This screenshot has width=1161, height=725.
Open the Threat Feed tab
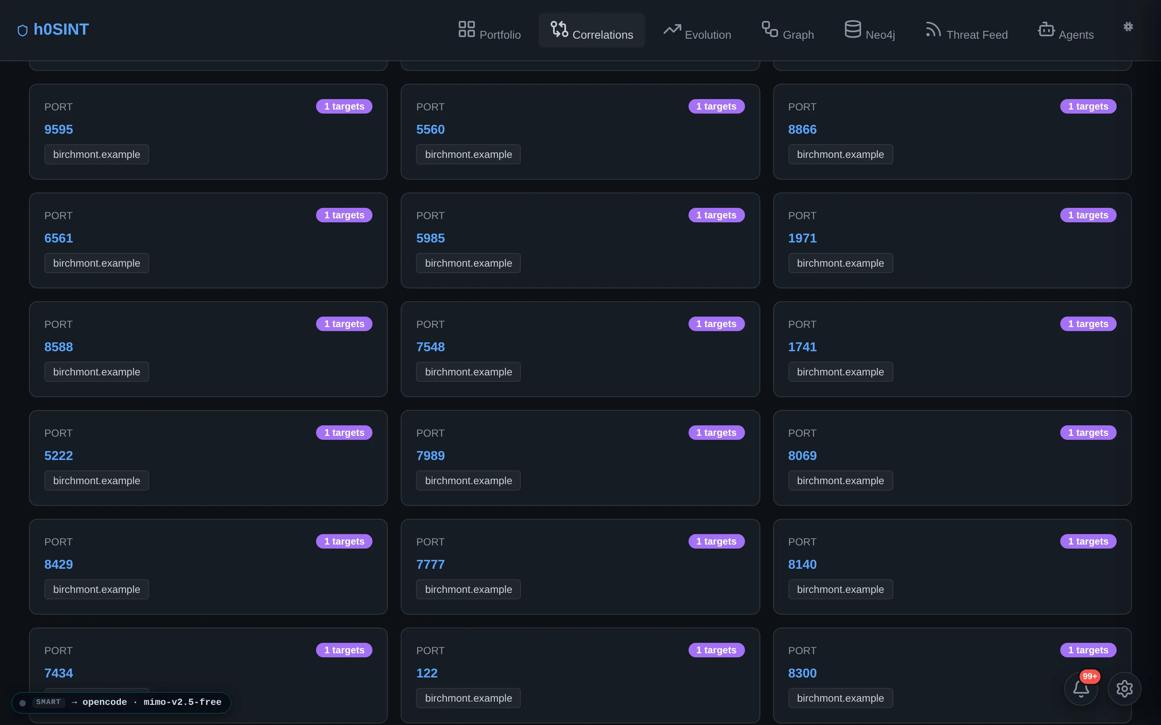[x=967, y=30]
